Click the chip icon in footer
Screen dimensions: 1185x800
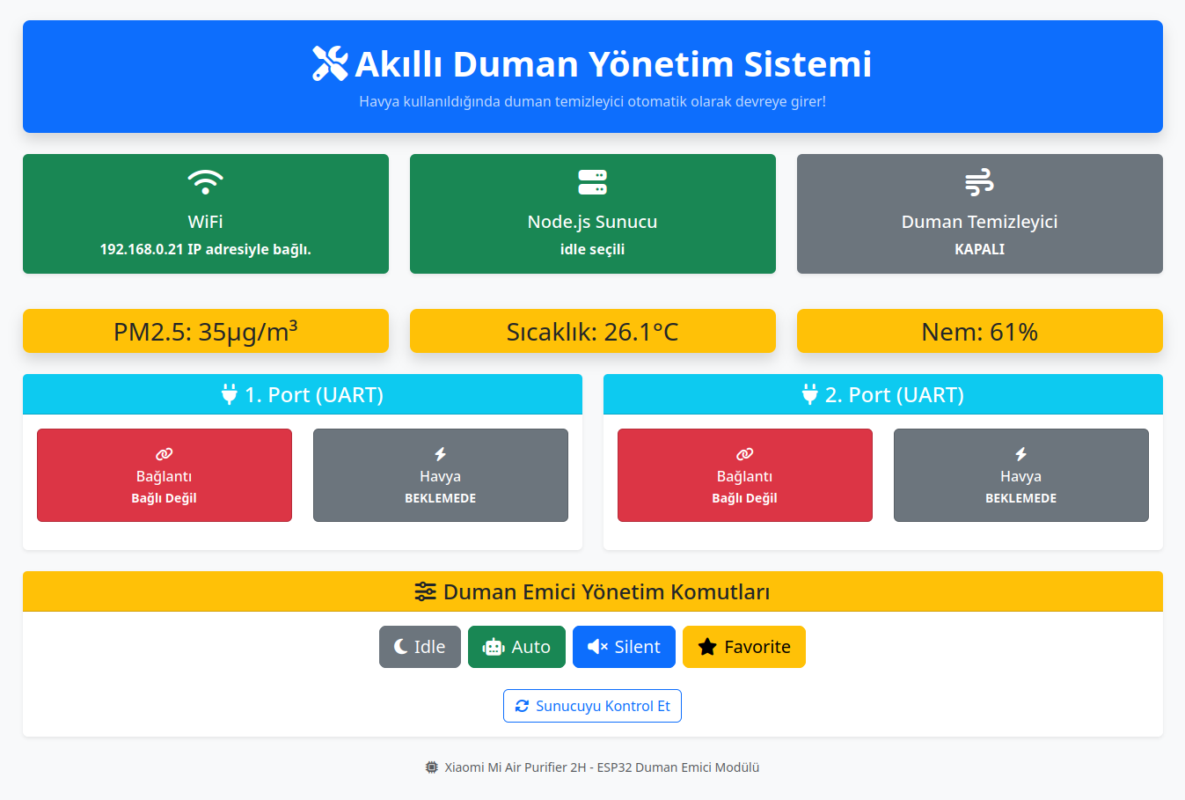[x=431, y=767]
